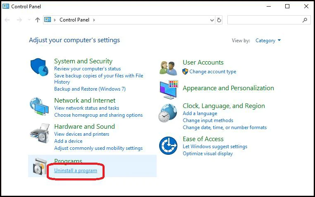The image size is (315, 197).
Task: Open View devices and printers
Action: [x=81, y=134]
